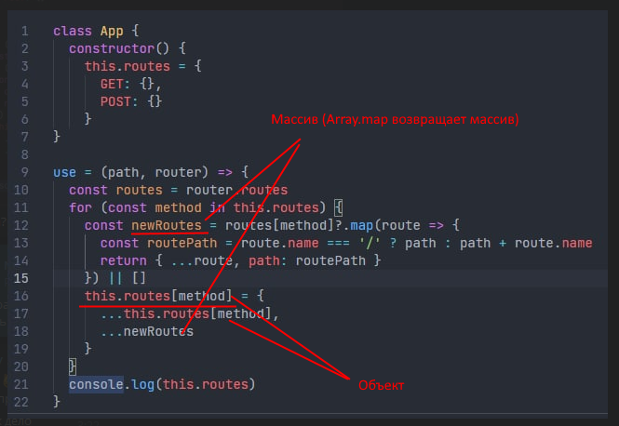619x426 pixels.
Task: Click '...newRoutes' spread on line 18
Action: 147,331
